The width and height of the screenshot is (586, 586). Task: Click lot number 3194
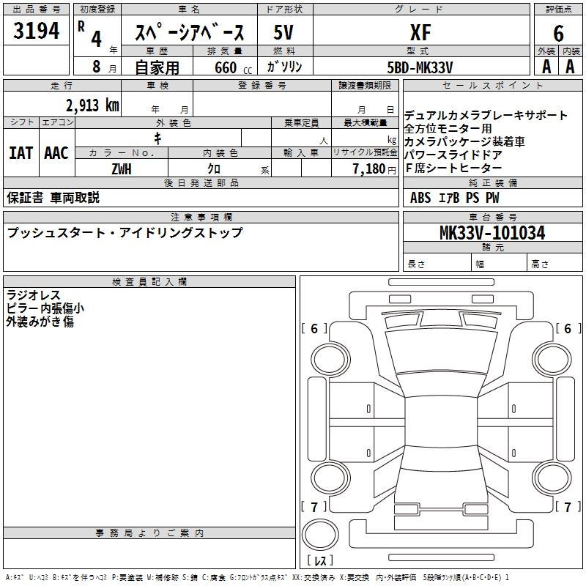pyautogui.click(x=36, y=31)
